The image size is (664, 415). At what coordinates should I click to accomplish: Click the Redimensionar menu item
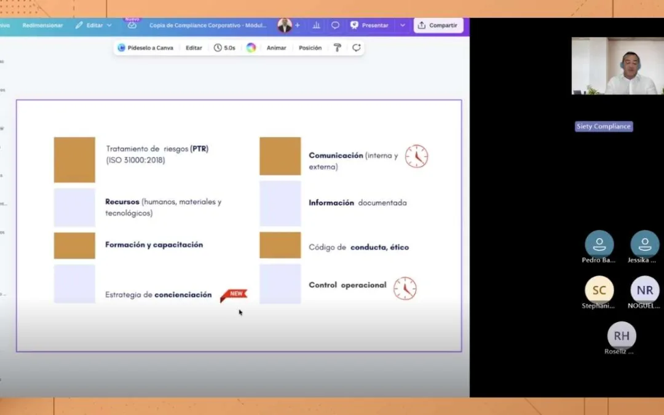[x=42, y=25]
